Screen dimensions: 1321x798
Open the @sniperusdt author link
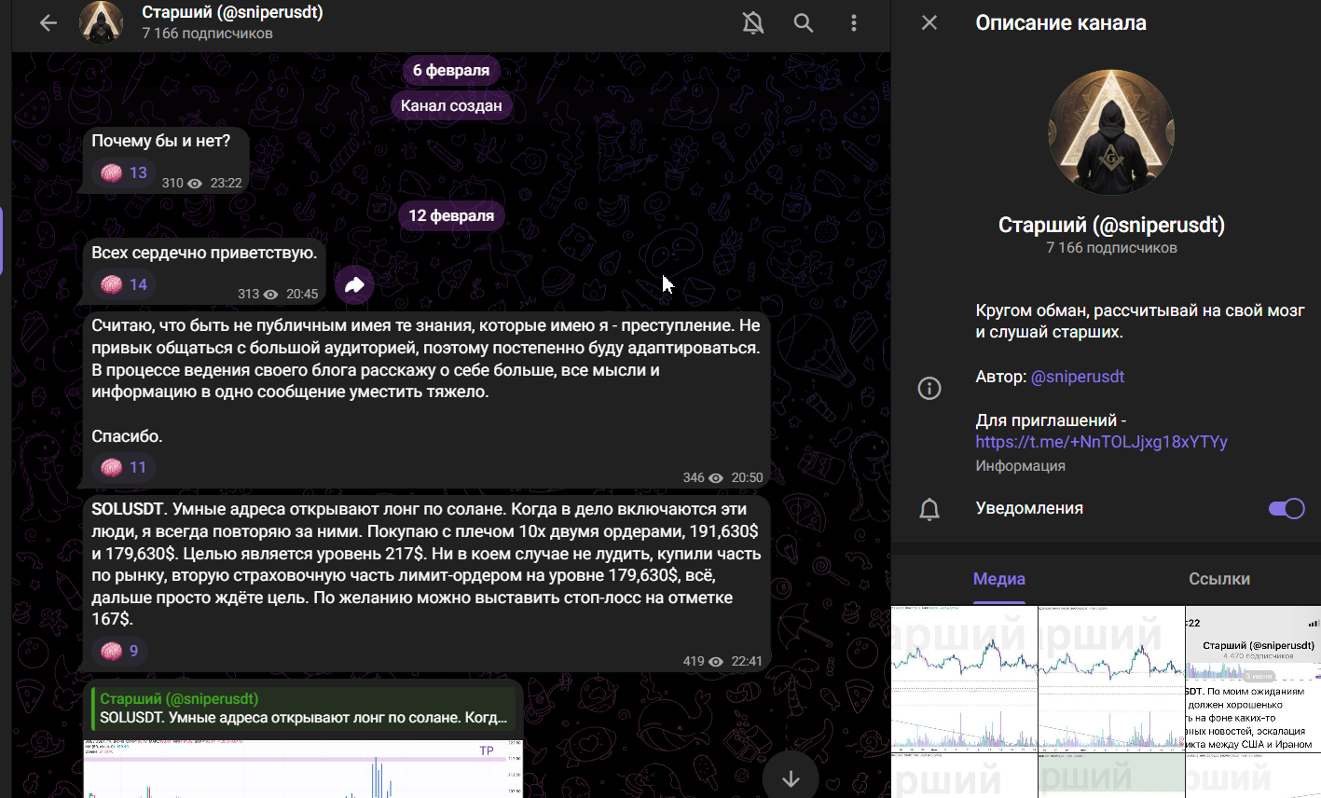pos(1077,377)
